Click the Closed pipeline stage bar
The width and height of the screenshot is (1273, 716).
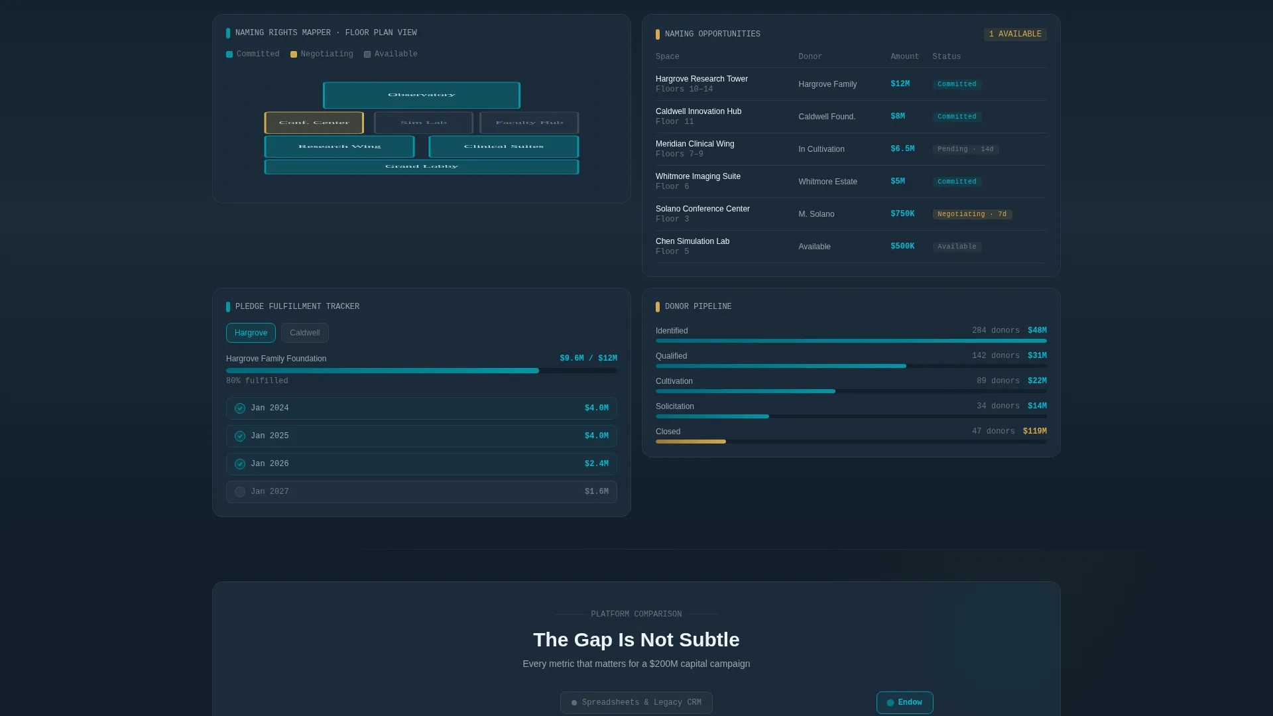(x=851, y=442)
